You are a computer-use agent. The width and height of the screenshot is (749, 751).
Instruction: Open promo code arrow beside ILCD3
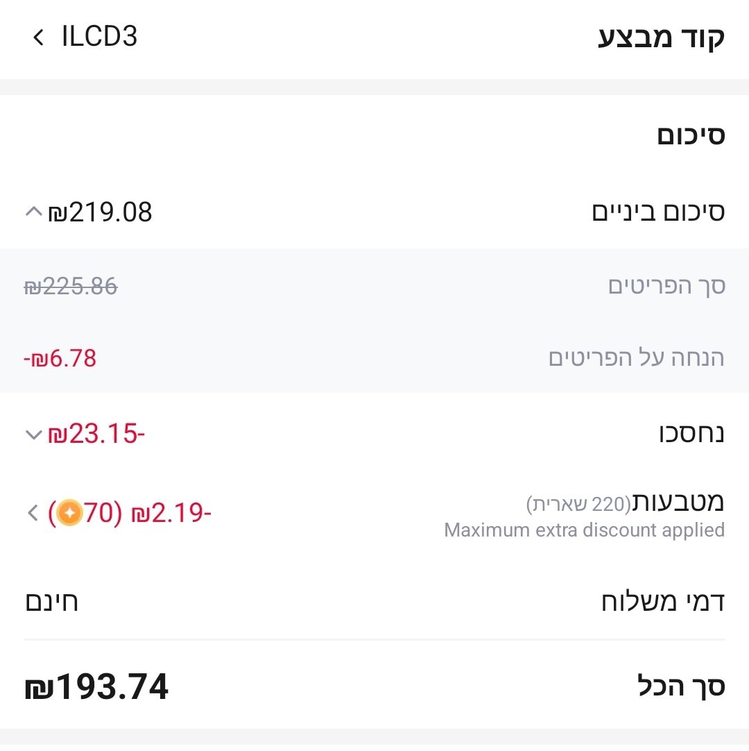tap(38, 37)
